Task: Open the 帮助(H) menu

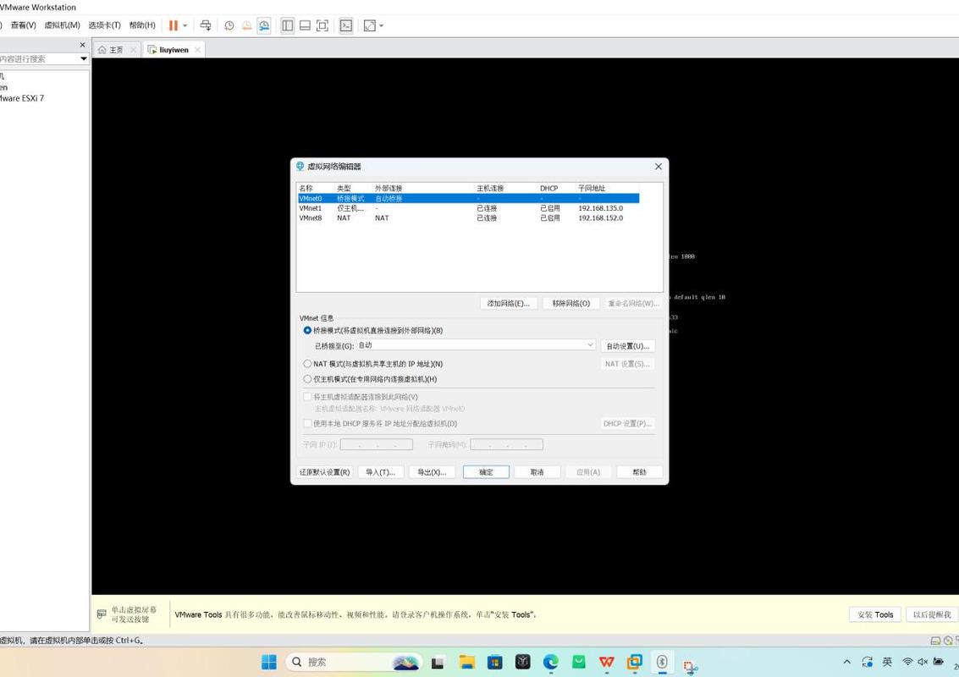Action: tap(142, 25)
